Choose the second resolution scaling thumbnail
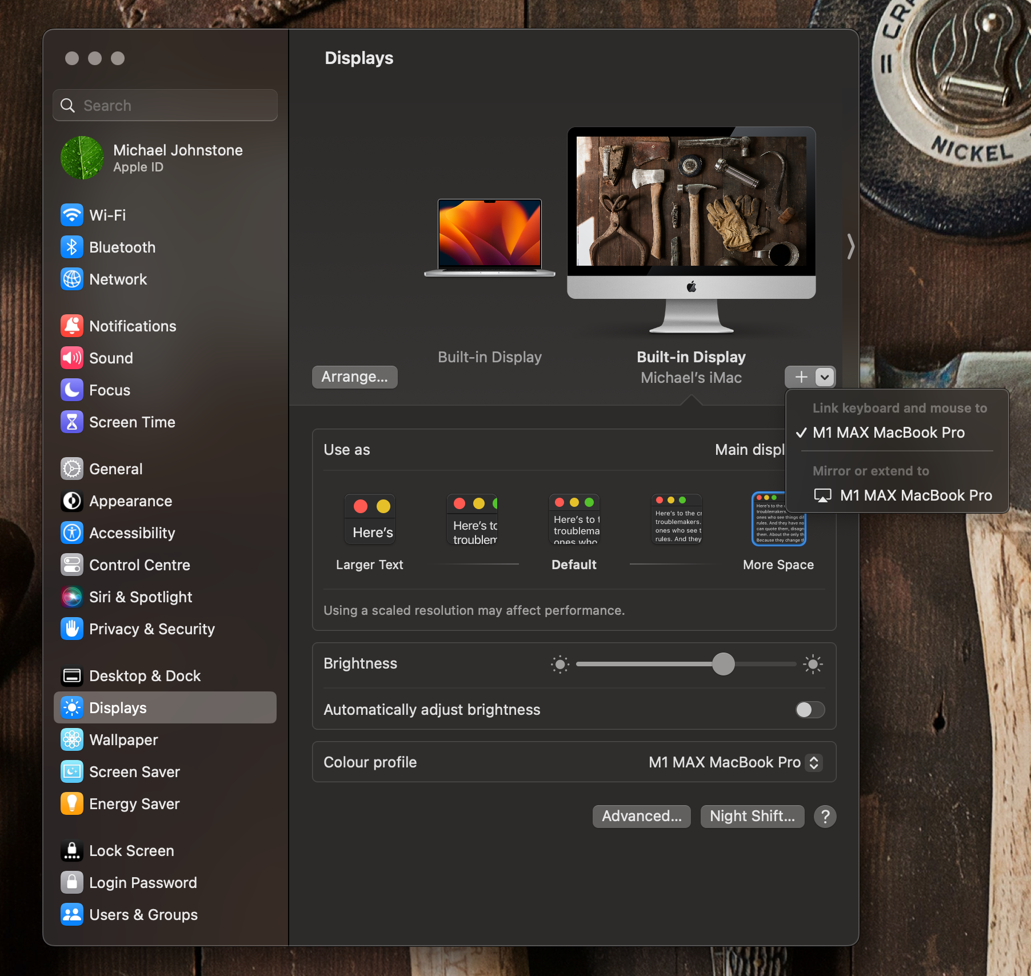This screenshot has height=976, width=1031. [472, 519]
